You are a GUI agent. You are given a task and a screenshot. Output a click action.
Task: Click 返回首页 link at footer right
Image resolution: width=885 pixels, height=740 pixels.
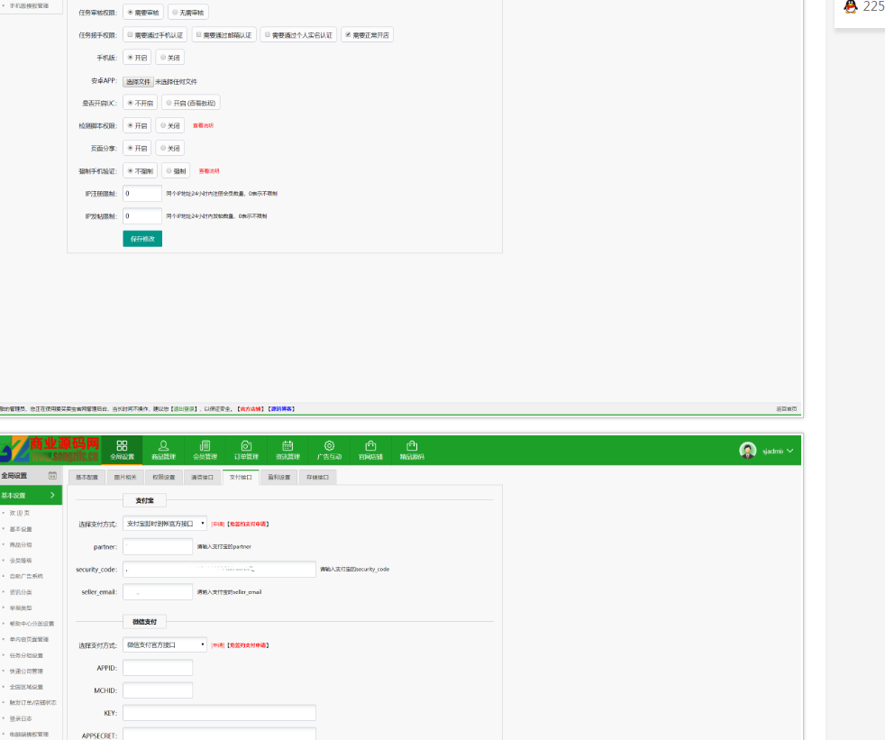[786, 408]
